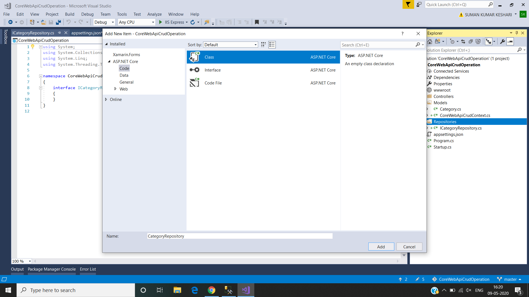Viewport: 529px width, 297px height.
Task: Open the dialog help question mark
Action: (x=403, y=34)
